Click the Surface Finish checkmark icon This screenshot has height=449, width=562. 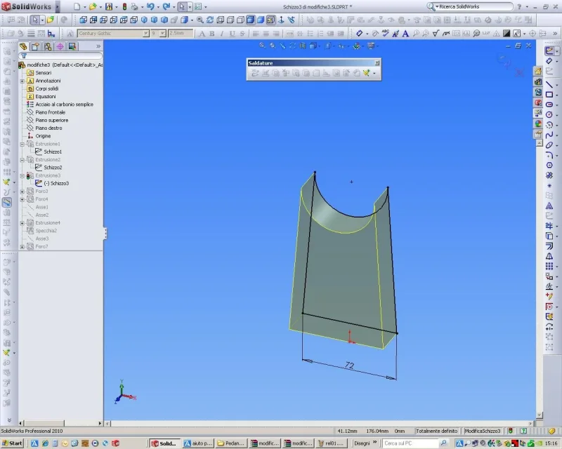(x=436, y=34)
